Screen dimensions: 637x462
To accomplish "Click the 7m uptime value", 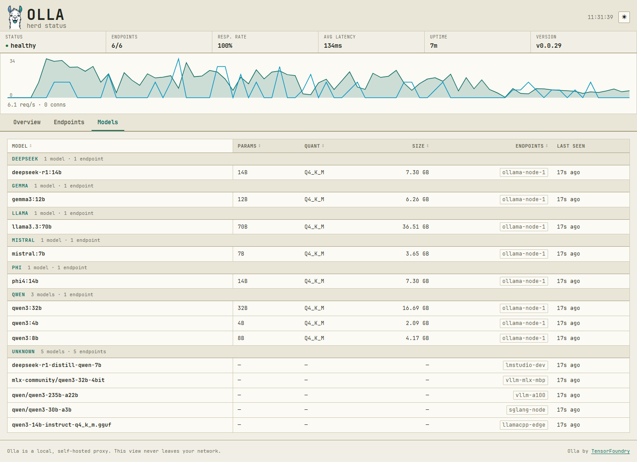I will pyautogui.click(x=434, y=46).
